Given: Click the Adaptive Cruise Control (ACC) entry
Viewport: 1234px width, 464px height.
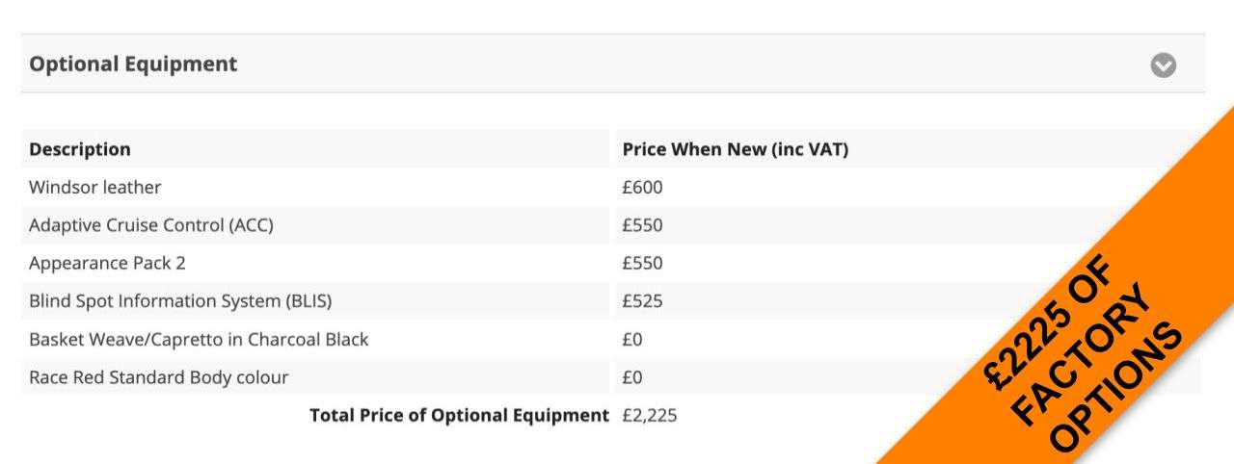Looking at the screenshot, I should click(x=151, y=225).
